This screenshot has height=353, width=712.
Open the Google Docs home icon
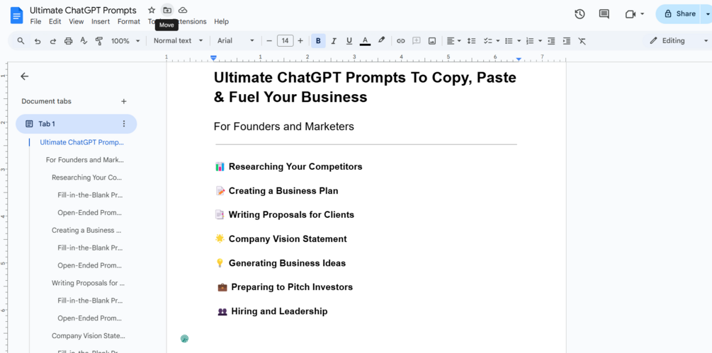tap(16, 16)
